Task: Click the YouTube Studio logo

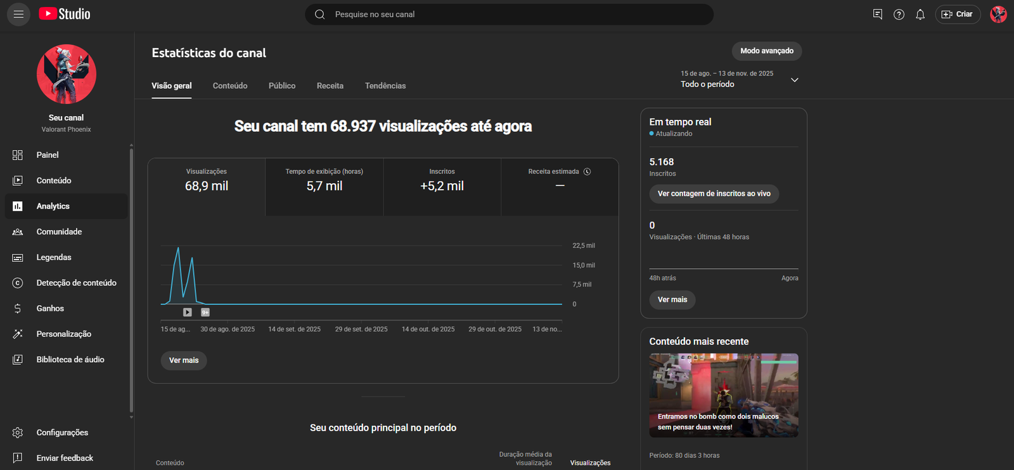Action: click(x=65, y=14)
